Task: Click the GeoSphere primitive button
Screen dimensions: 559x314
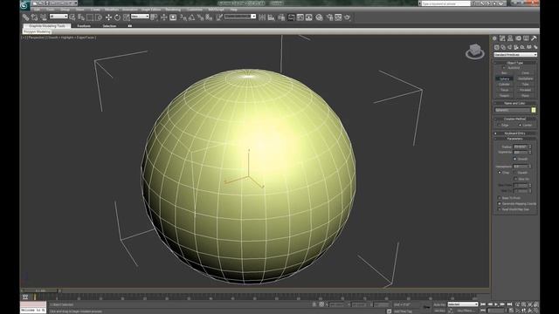Action: (x=525, y=78)
